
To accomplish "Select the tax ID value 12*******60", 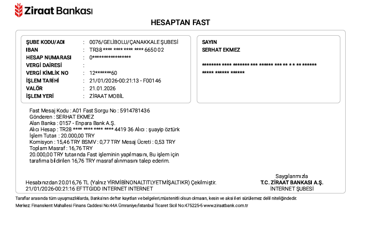I will [x=103, y=73].
